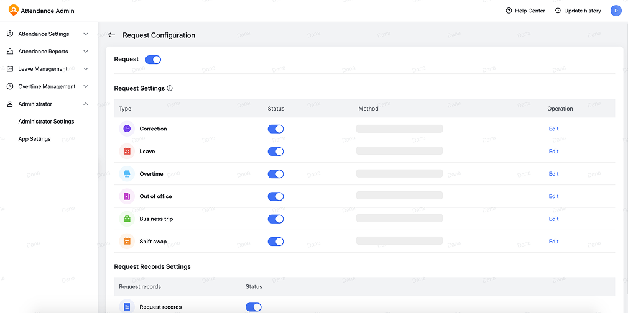The image size is (628, 313).
Task: Open Update history in top bar
Action: (x=578, y=11)
